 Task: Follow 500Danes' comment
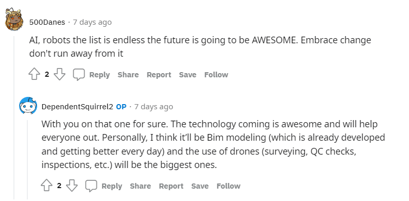coord(216,75)
